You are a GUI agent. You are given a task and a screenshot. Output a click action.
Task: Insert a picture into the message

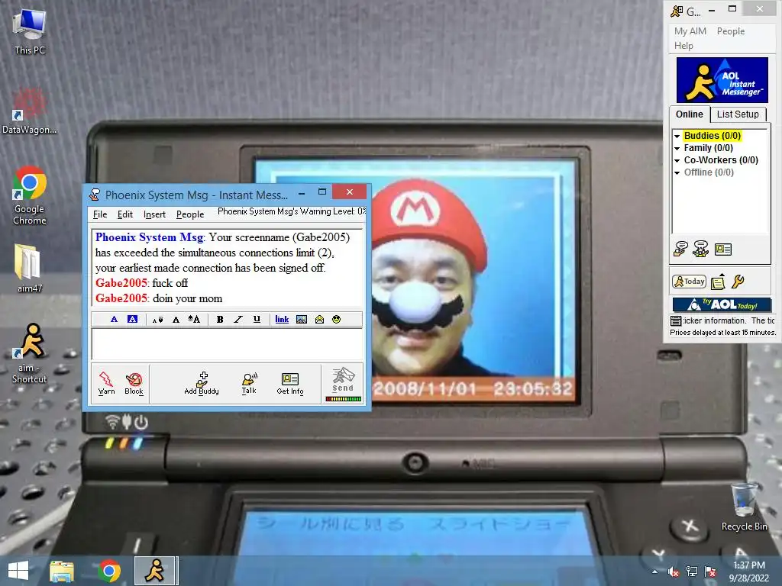click(302, 320)
